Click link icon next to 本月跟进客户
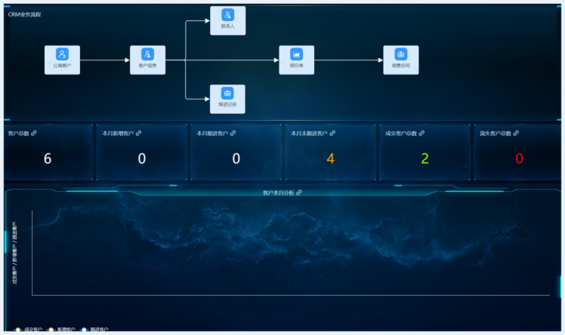This screenshot has width=565, height=335. (233, 134)
